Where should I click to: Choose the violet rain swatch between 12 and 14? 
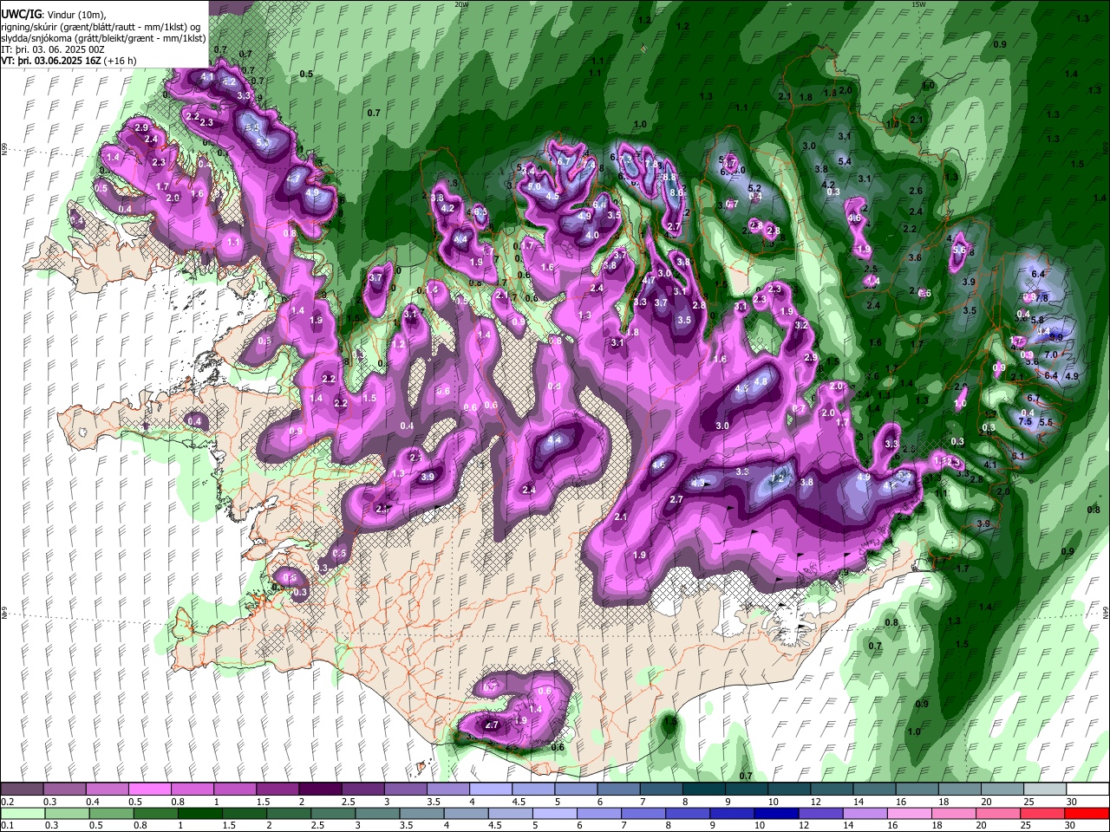click(820, 813)
